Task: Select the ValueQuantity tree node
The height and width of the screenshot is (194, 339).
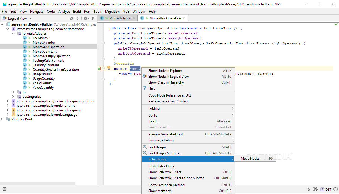Action: click(x=43, y=88)
